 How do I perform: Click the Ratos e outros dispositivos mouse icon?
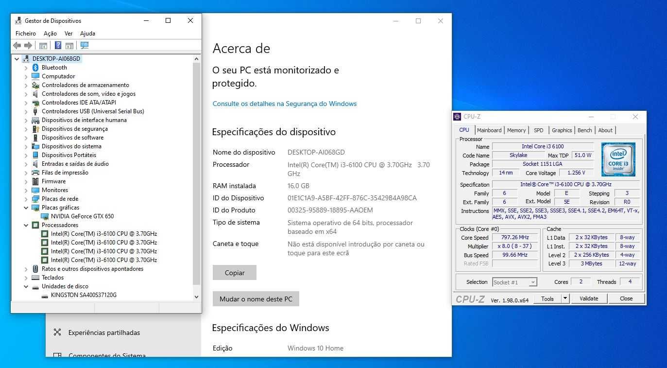(35, 269)
